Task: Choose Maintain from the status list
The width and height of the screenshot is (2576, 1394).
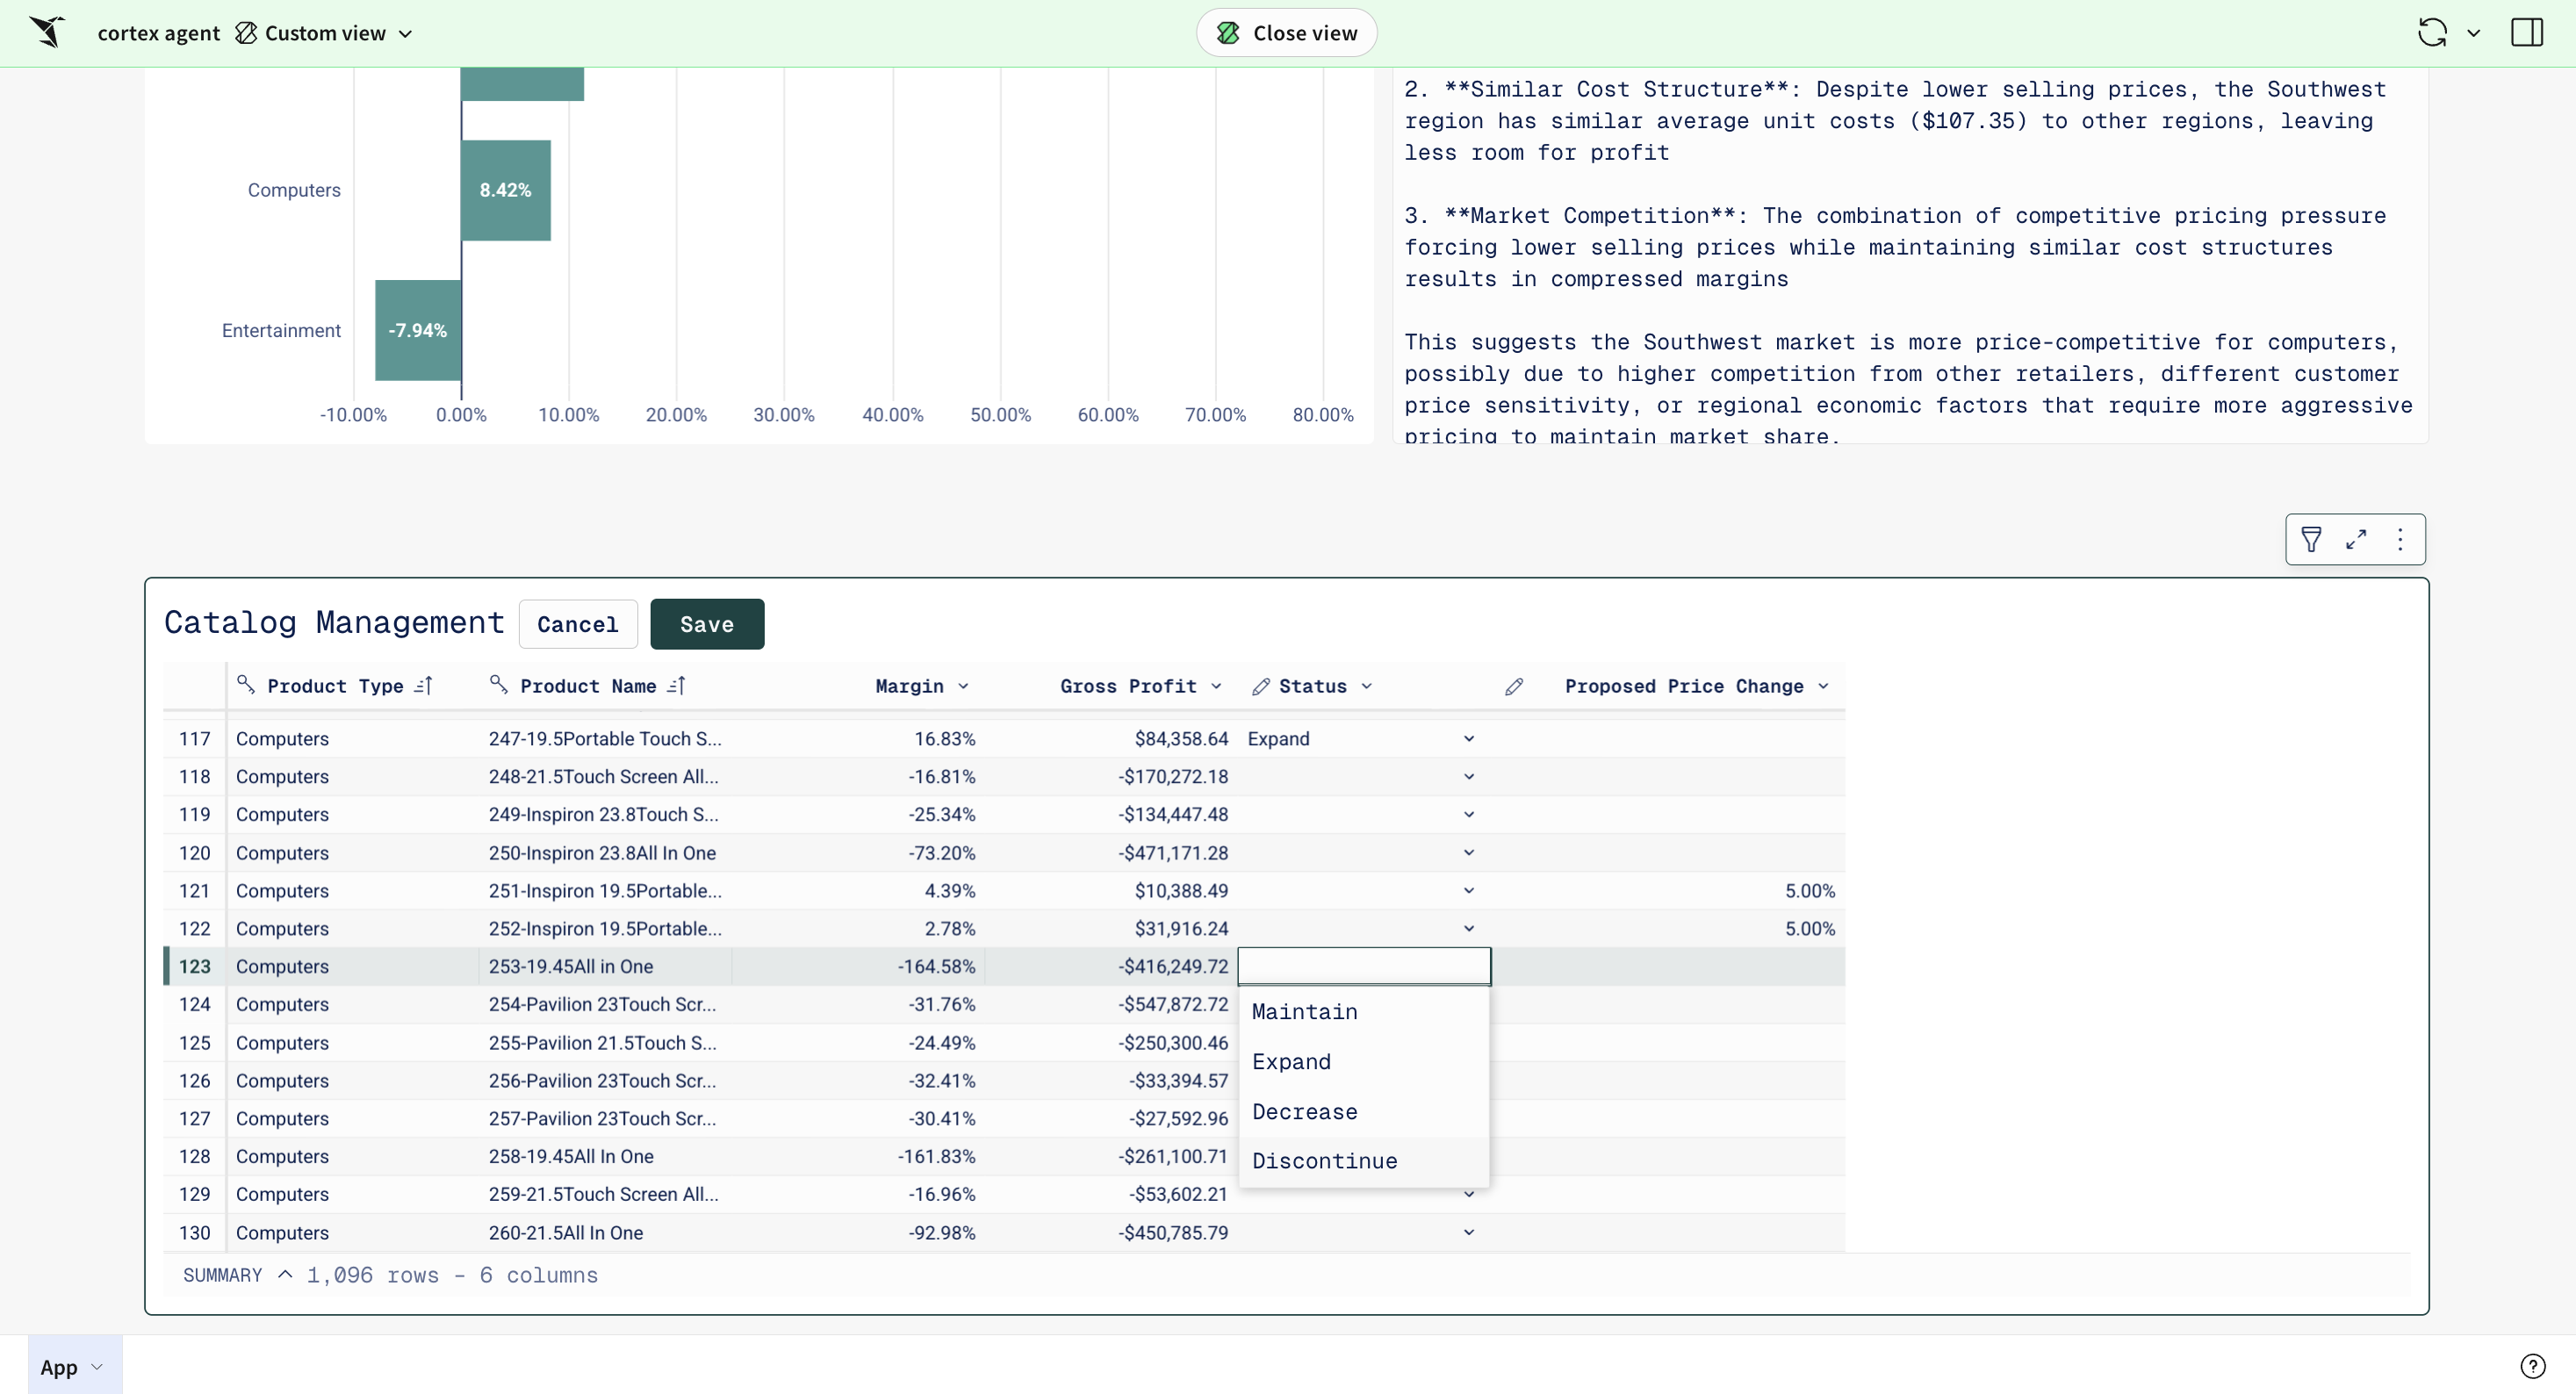Action: click(x=1304, y=1012)
